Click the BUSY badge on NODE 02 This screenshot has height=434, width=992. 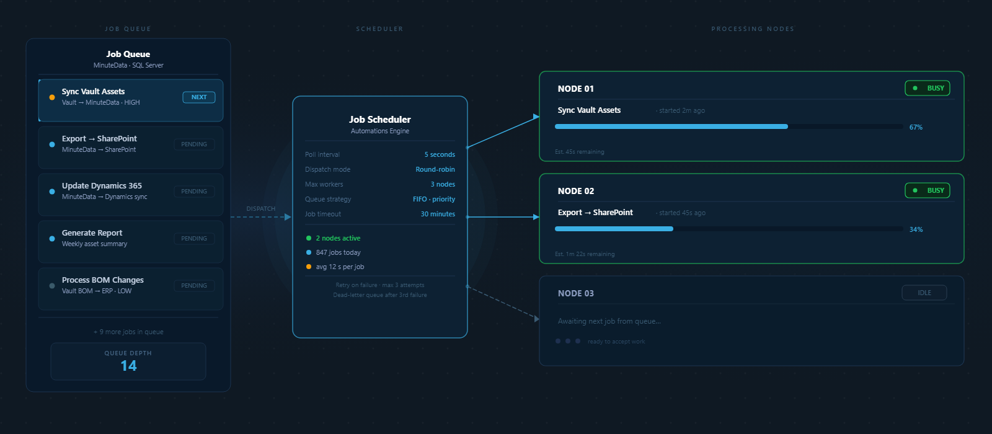tap(928, 190)
